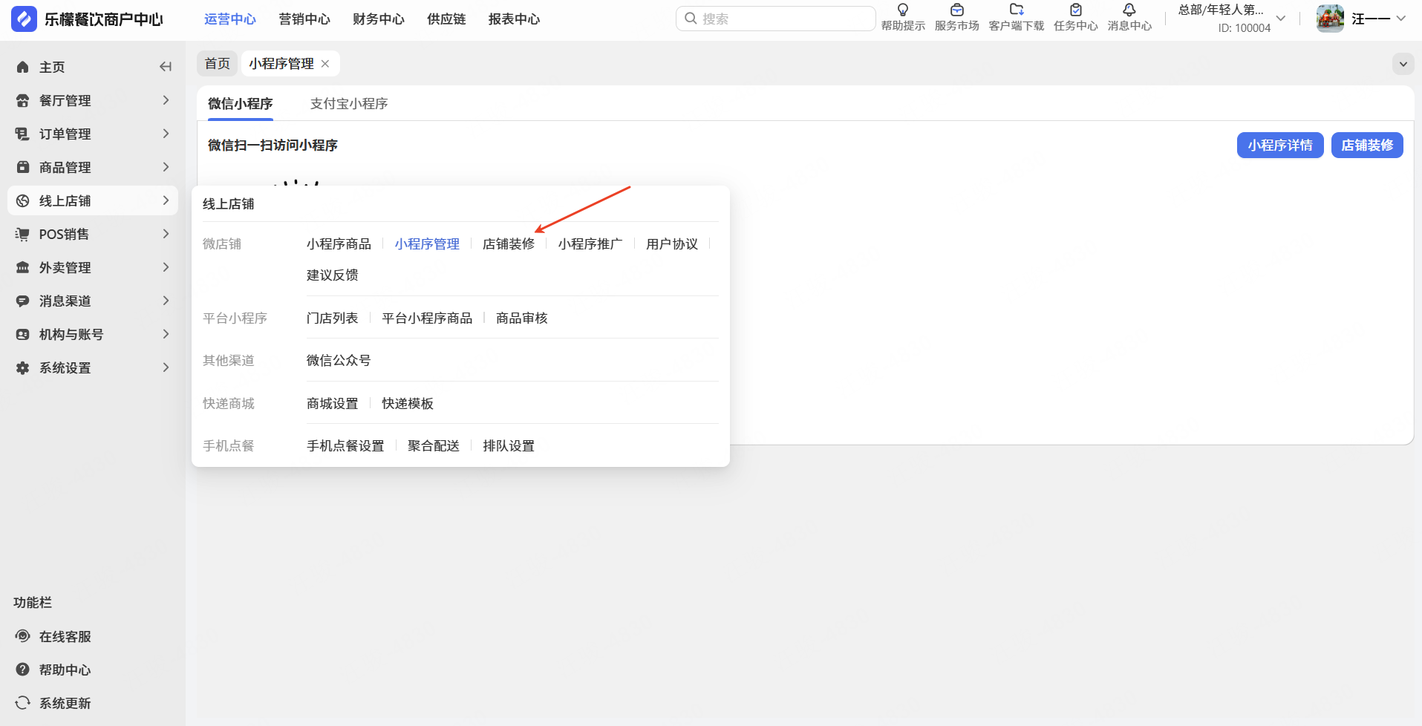Collapse the sidebar with the arrow icon

click(x=166, y=67)
